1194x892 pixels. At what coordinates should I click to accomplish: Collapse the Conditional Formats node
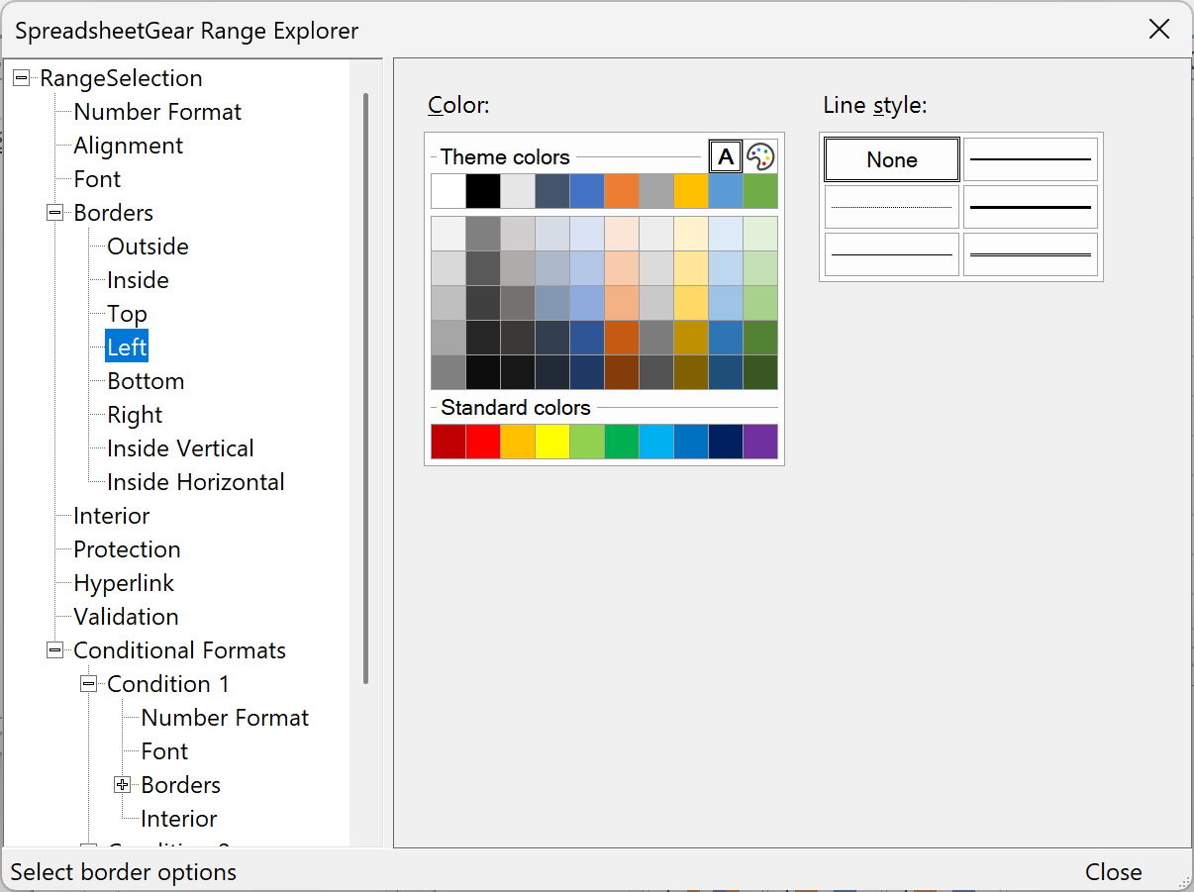54,649
